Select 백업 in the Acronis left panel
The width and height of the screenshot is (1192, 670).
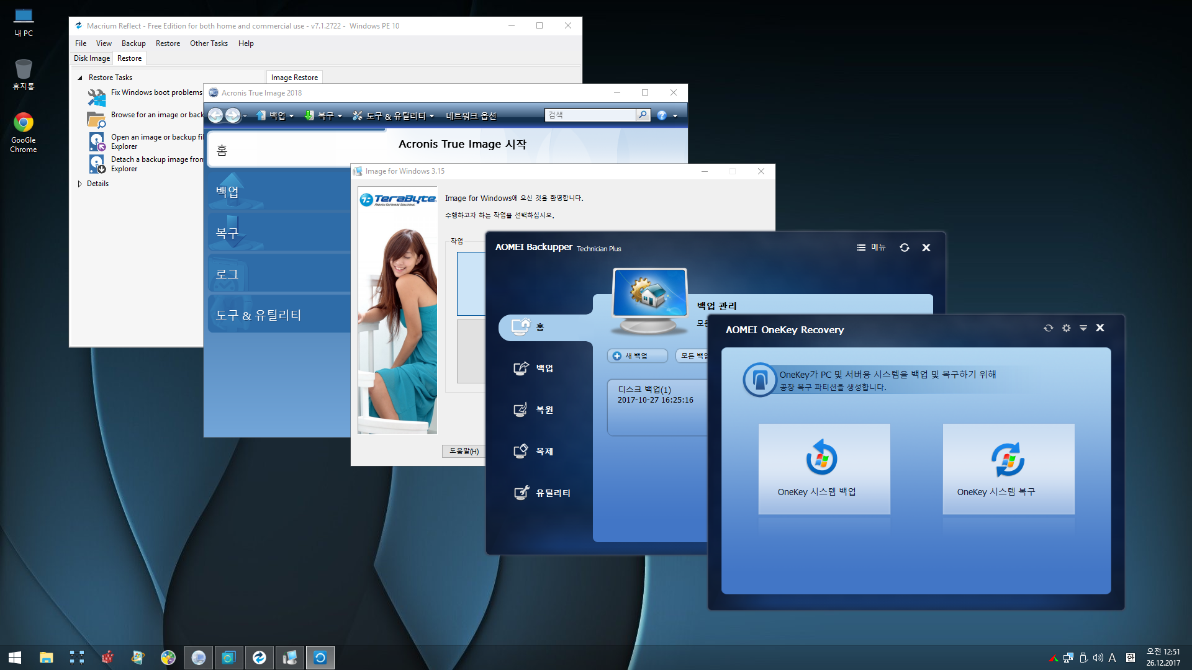279,192
